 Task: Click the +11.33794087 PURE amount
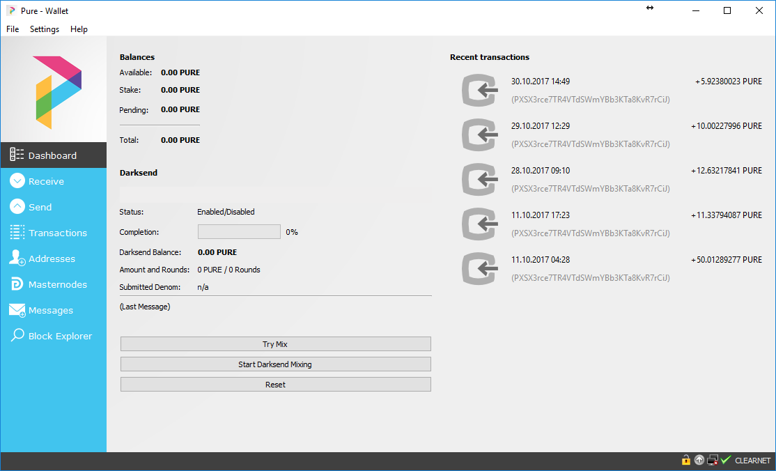tap(727, 215)
